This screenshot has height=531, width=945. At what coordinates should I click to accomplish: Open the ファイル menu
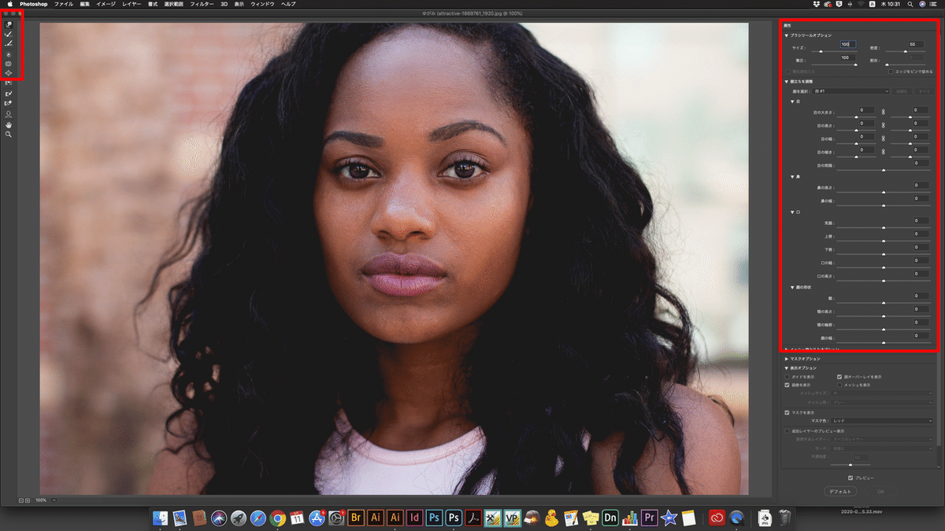(x=64, y=4)
